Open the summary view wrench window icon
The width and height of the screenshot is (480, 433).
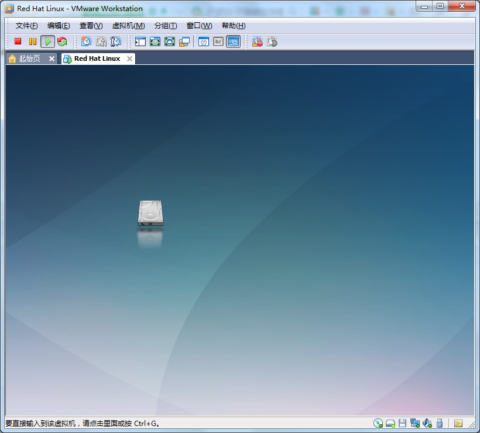[204, 41]
